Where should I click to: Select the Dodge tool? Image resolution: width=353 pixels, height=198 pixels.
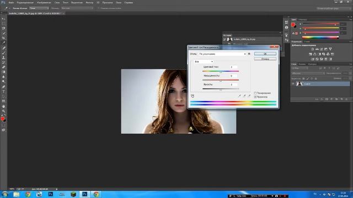[x=3, y=81]
